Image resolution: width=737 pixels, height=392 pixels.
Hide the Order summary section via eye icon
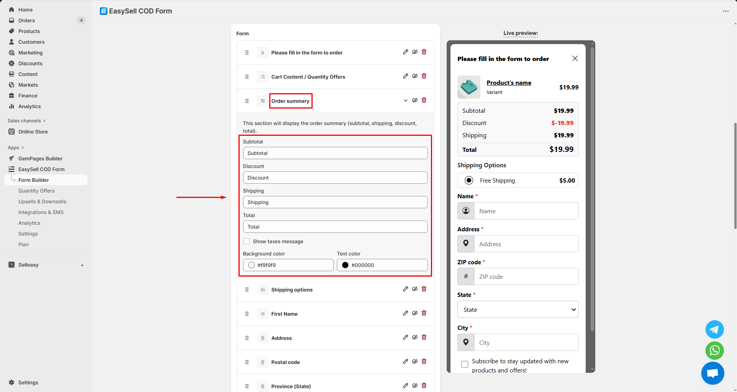point(415,100)
